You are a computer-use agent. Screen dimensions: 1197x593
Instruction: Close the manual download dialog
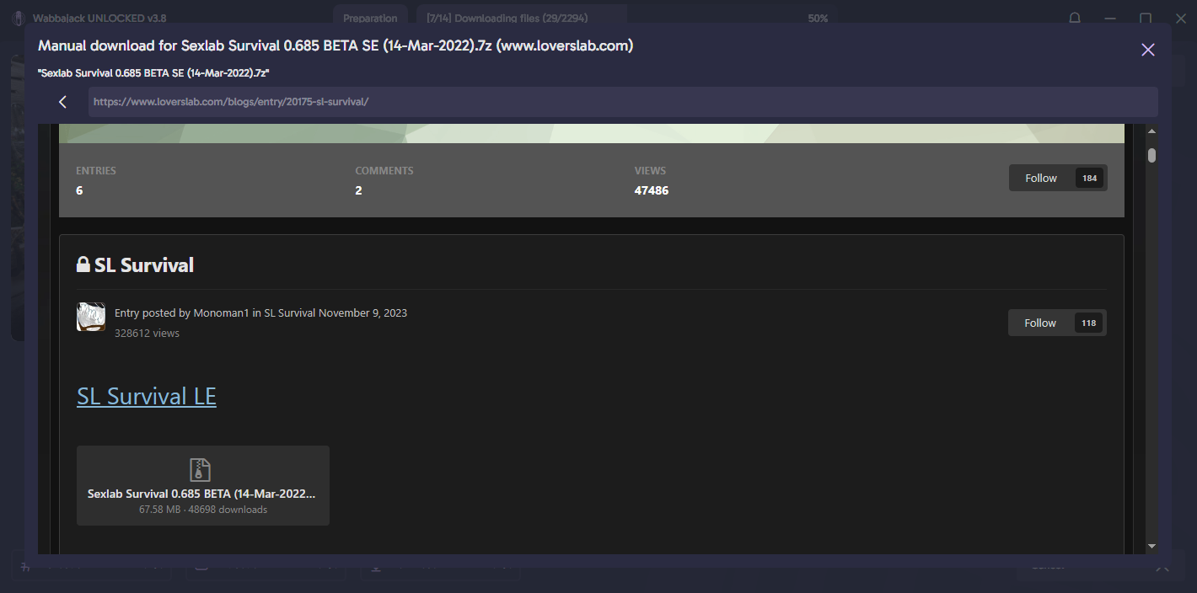pos(1147,50)
